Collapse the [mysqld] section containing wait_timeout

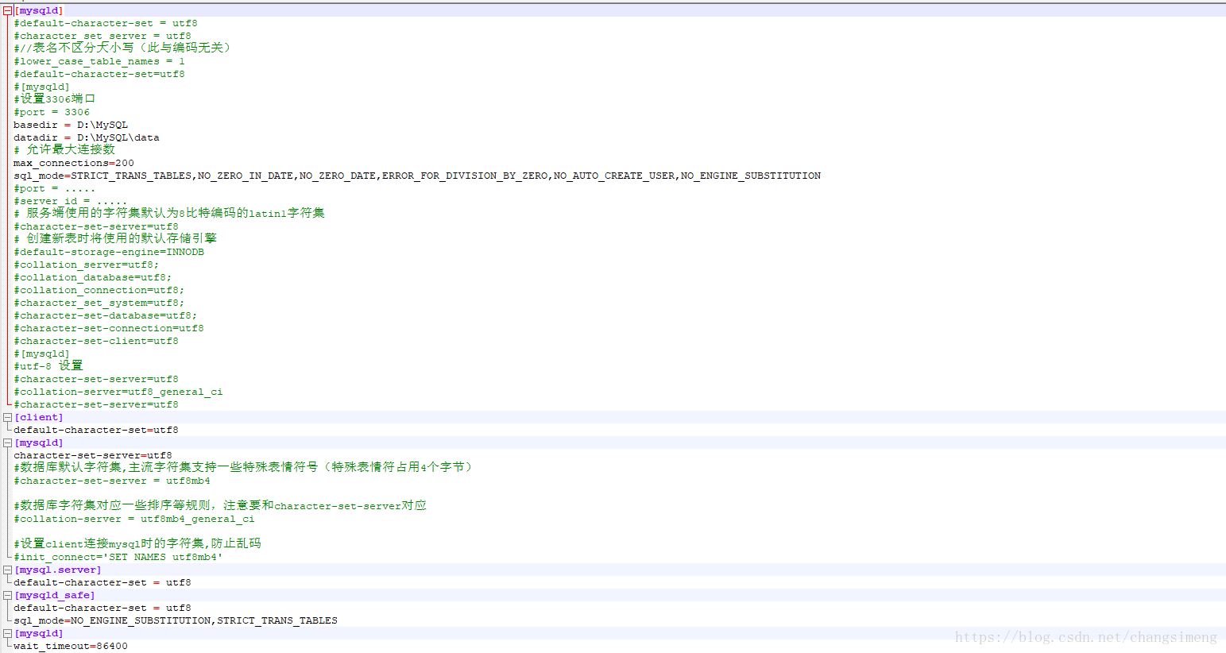coord(7,633)
